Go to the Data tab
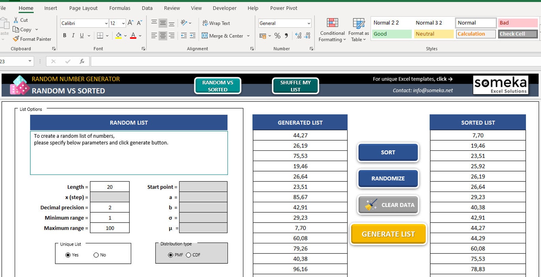Viewport: 541px width, 277px height. [x=147, y=8]
